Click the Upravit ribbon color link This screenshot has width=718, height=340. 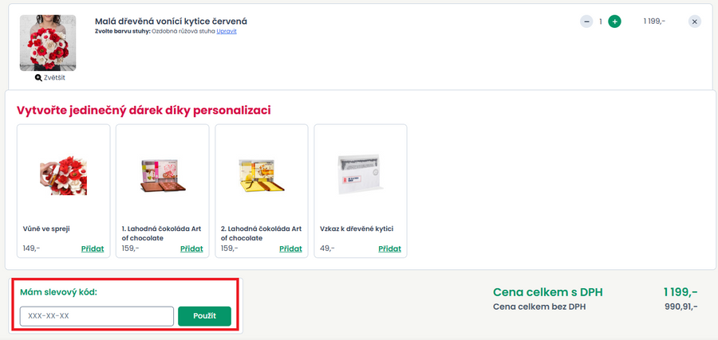(x=227, y=31)
